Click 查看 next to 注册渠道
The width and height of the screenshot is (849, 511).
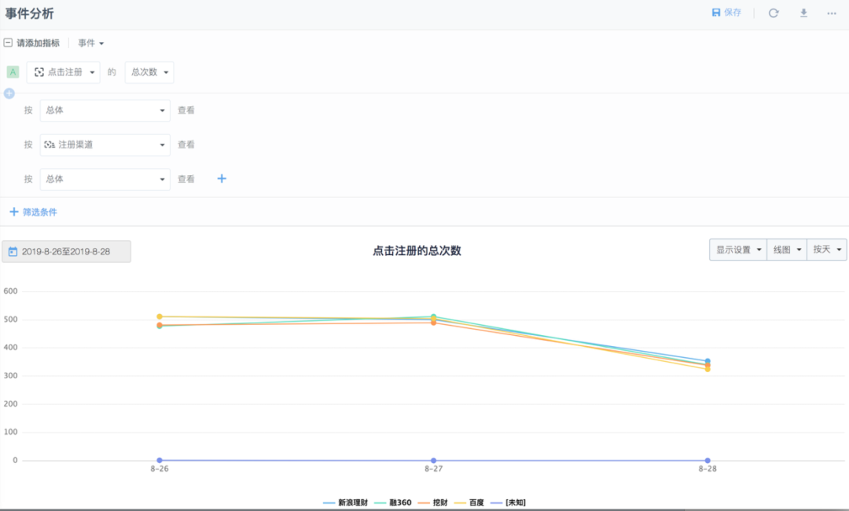point(186,144)
